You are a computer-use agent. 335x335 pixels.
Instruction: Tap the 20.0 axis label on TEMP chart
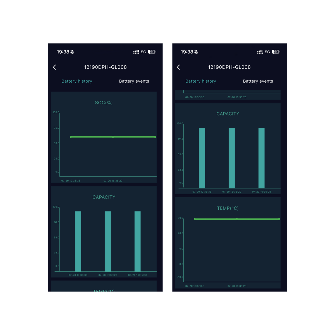pyautogui.click(x=181, y=233)
